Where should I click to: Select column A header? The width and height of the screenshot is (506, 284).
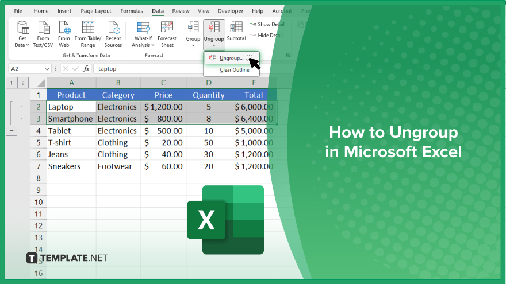71,83
